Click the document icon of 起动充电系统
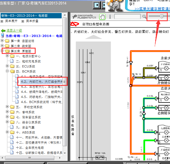Viewport: 170px width, 164px height. [x=12, y=61]
